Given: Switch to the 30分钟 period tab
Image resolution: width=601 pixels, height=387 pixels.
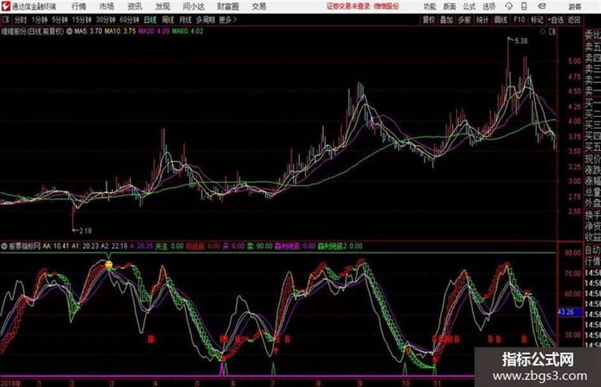Looking at the screenshot, I should tap(106, 20).
